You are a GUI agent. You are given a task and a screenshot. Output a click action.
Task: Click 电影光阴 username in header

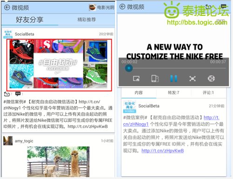pyautogui.click(x=106, y=7)
